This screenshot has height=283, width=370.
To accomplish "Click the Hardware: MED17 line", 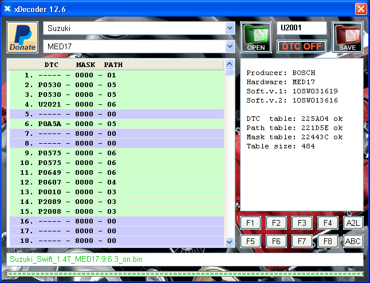I will (281, 82).
